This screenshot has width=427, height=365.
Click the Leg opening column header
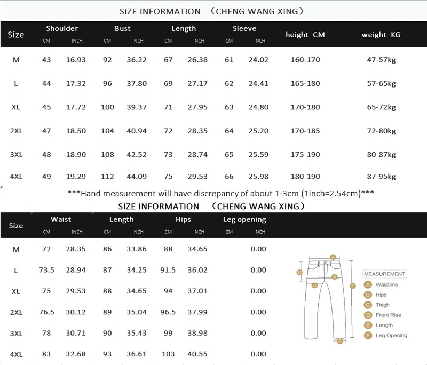tap(244, 219)
